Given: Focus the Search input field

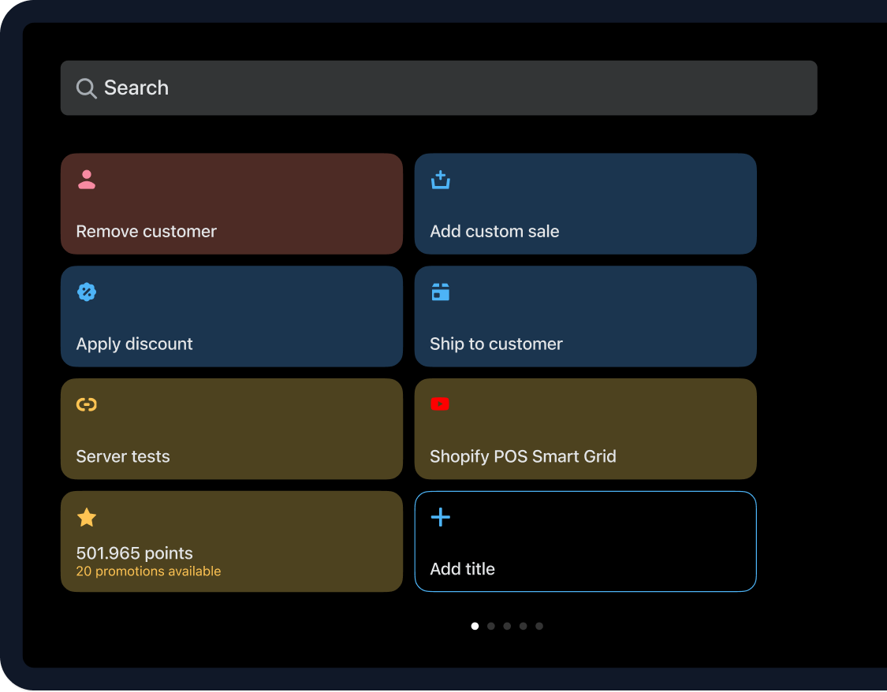Looking at the screenshot, I should click(x=439, y=88).
